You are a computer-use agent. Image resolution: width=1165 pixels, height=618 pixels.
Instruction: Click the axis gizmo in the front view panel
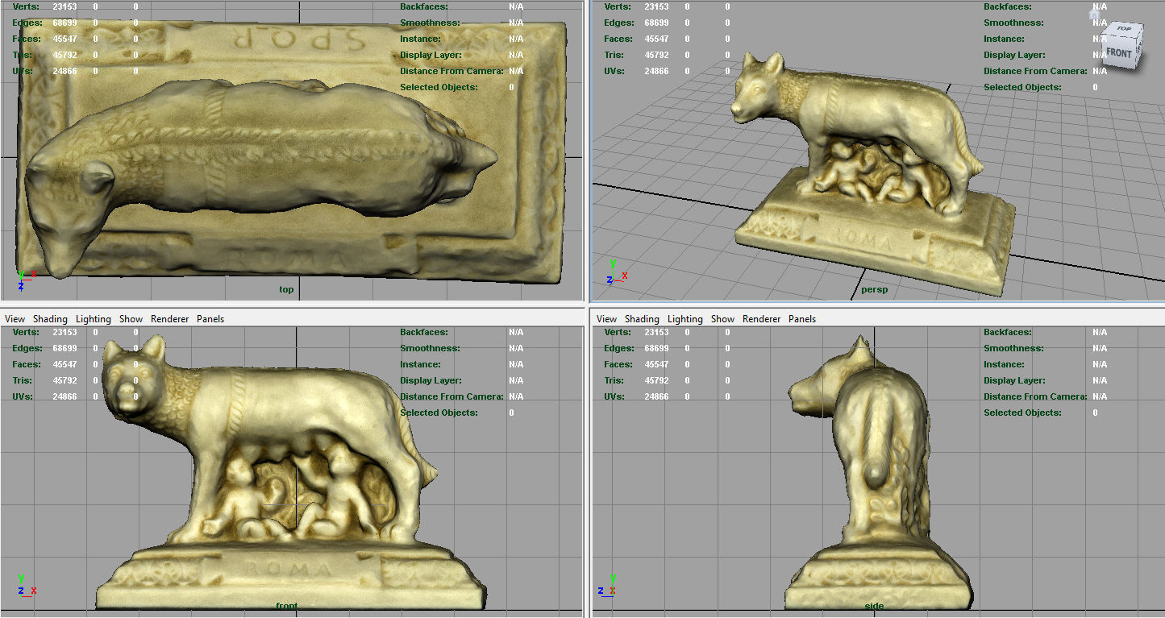point(27,586)
